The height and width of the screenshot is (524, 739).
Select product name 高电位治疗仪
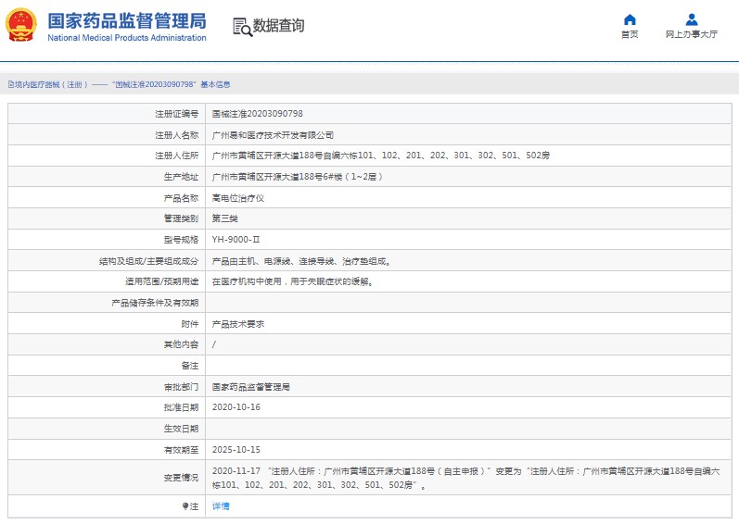pos(238,198)
